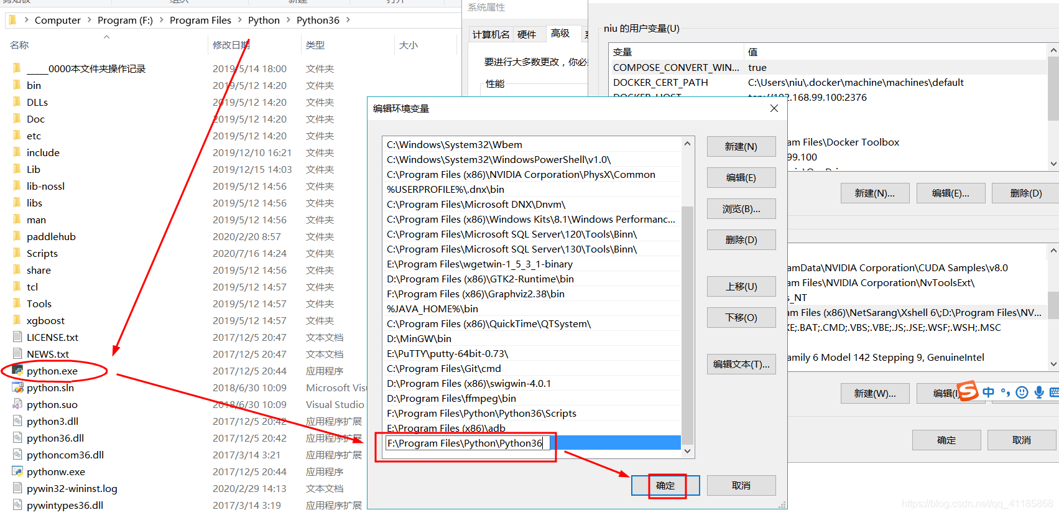Click 取消 in edit variable dialog
1059x515 pixels.
pyautogui.click(x=741, y=485)
